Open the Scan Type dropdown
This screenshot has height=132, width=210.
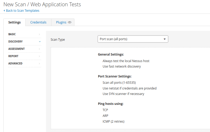point(133,39)
